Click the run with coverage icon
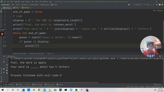 (151, 5)
